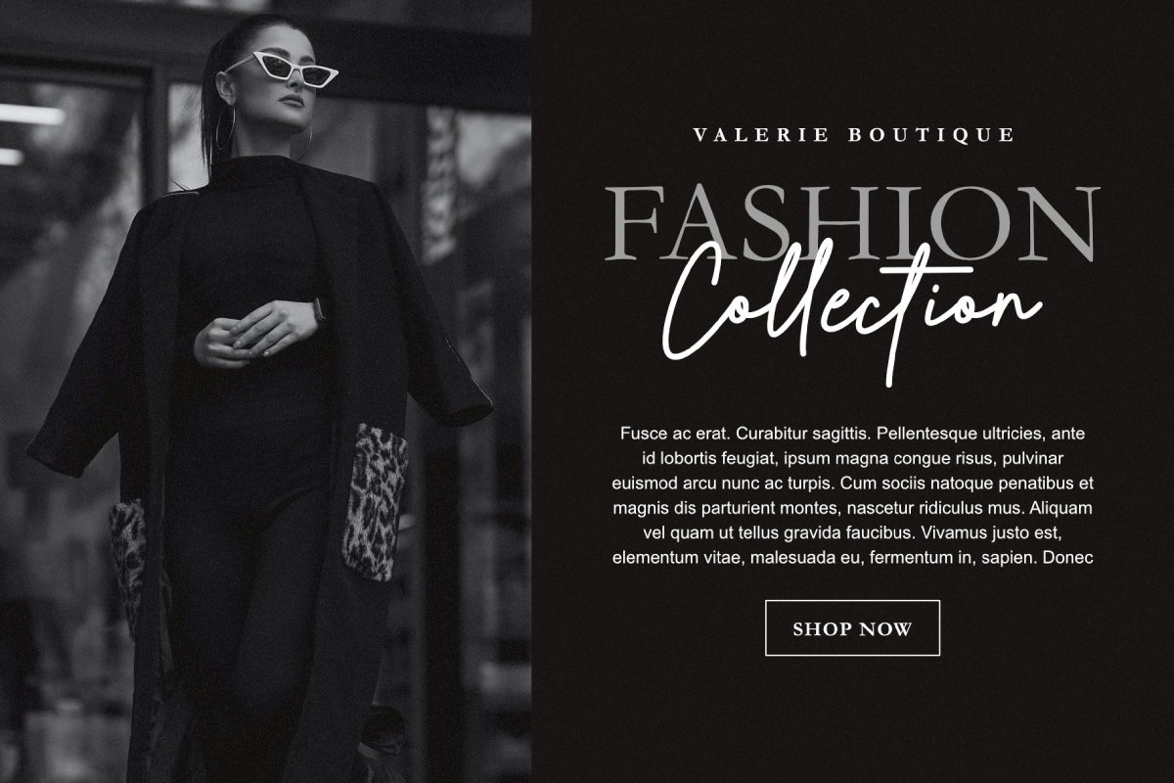Click the large grey FASHION heading

pyautogui.click(x=852, y=224)
